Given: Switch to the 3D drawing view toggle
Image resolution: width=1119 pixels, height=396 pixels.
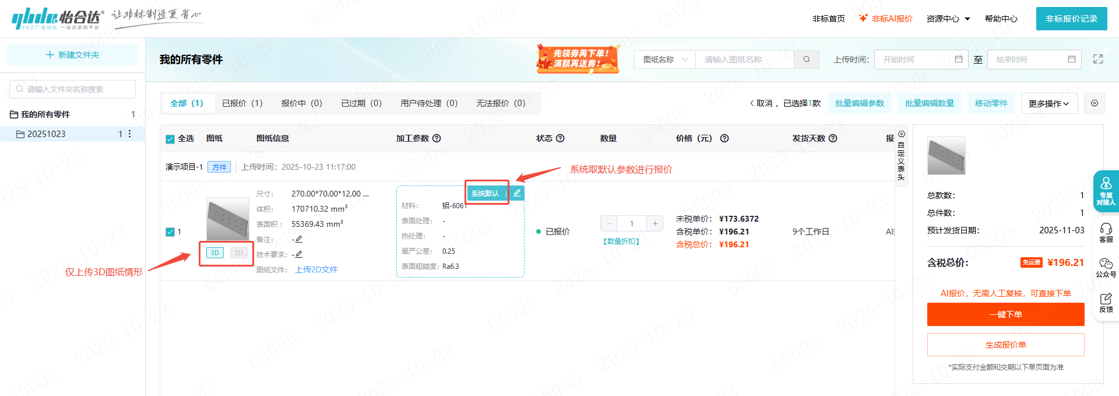Looking at the screenshot, I should 215,253.
